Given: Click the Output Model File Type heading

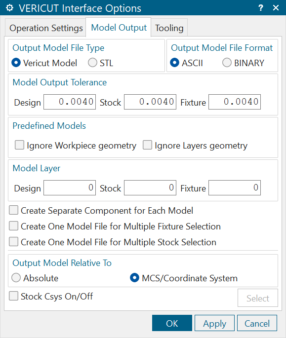Looking at the screenshot, I should pos(58,48).
